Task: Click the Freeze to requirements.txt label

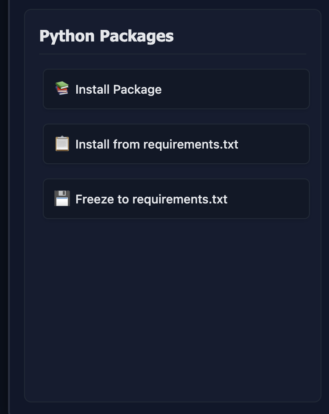Action: [x=152, y=199]
